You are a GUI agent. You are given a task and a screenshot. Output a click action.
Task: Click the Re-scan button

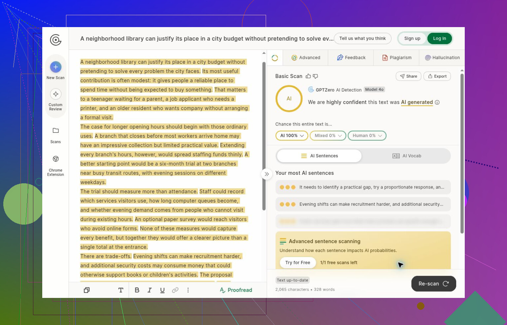434,284
